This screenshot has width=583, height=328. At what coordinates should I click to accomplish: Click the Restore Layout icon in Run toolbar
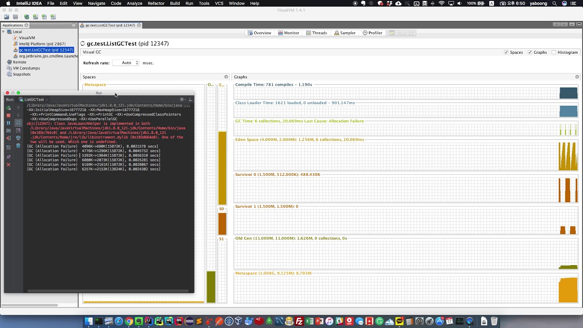tap(8, 147)
